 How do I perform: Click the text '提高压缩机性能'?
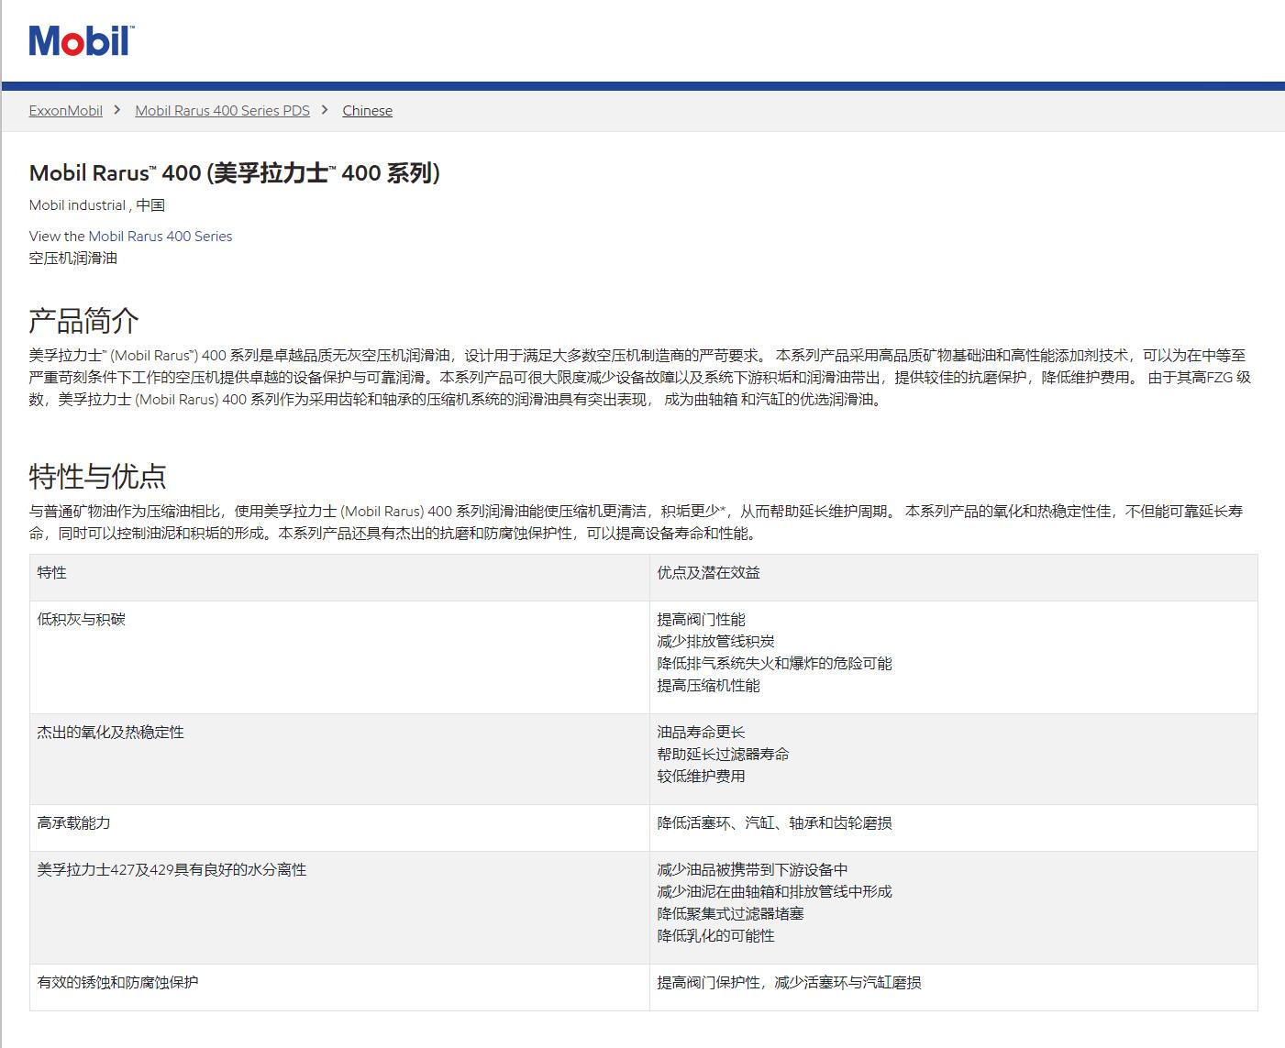pyautogui.click(x=708, y=686)
